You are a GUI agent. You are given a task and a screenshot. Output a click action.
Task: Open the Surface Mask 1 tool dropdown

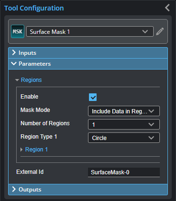tap(90, 31)
